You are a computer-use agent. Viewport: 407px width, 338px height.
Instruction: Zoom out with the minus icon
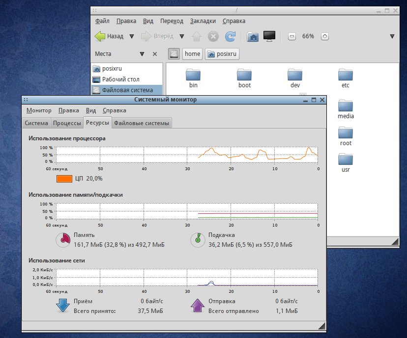[x=292, y=36]
